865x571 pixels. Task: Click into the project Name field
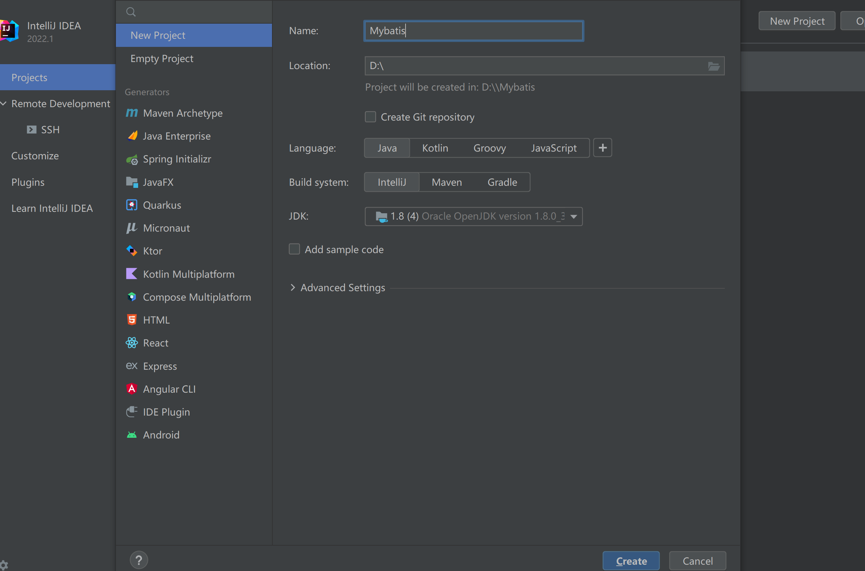pyautogui.click(x=473, y=31)
